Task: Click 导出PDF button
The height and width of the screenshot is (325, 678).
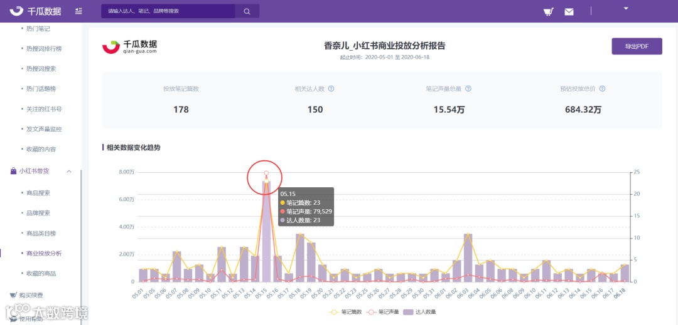Action: 637,46
